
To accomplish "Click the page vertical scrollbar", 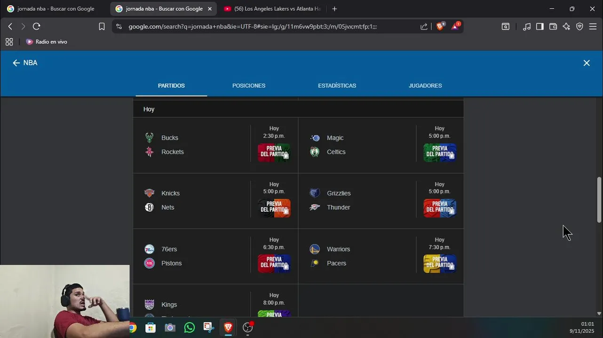I will point(599,200).
